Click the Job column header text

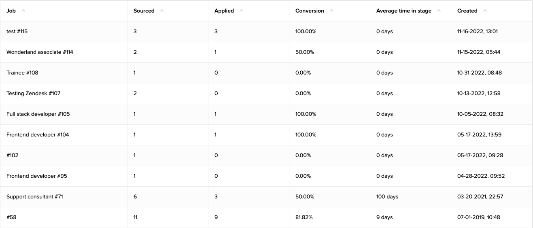[x=11, y=11]
